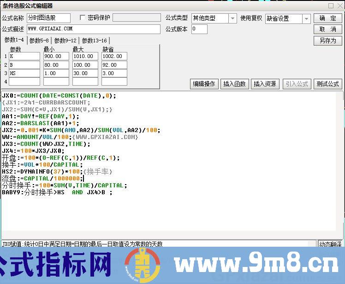Click the AA2:=BARSLAST(AA1)+1 line
345x284 pixels.
[41, 123]
